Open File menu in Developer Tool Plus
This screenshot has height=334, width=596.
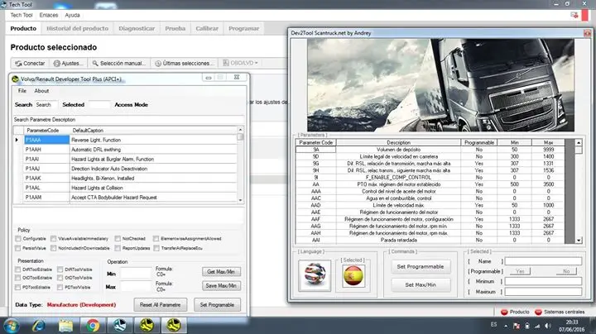[x=22, y=91]
